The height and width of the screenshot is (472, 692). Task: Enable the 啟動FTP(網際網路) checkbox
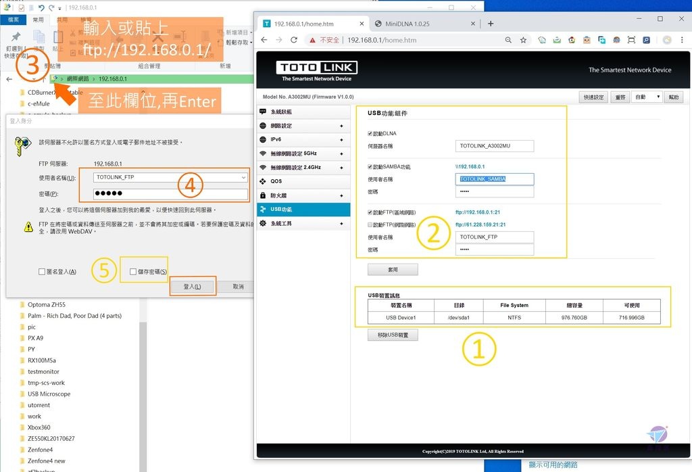(370, 225)
